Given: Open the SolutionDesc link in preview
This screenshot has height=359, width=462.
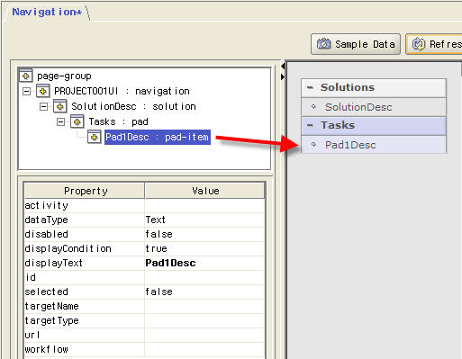Looking at the screenshot, I should point(358,107).
